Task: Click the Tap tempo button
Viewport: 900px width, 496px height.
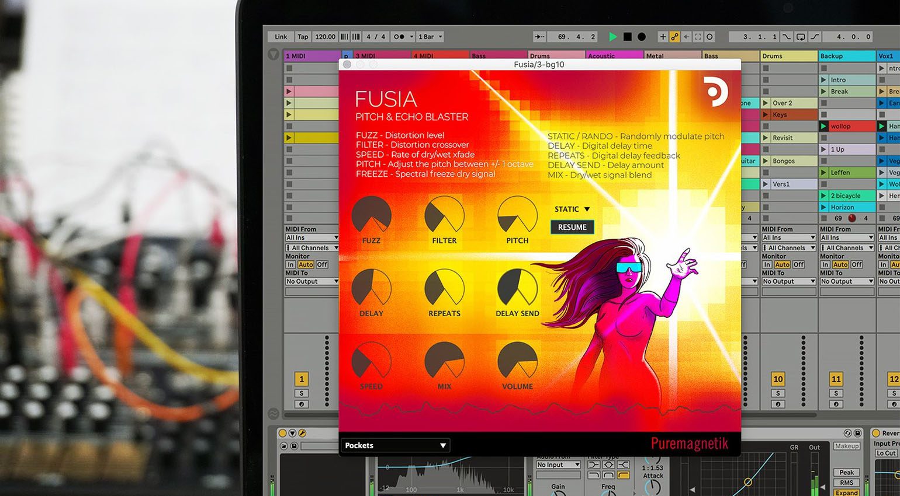Action: pyautogui.click(x=303, y=37)
